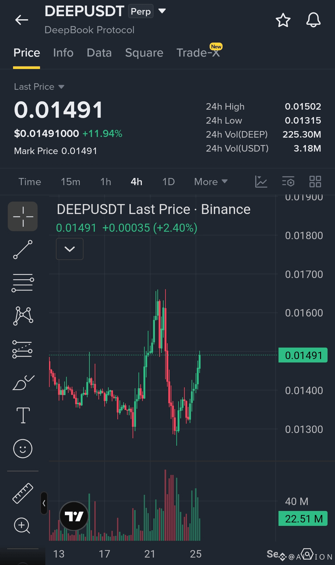335x565 pixels.
Task: Select the 1h interval
Action: pos(106,182)
